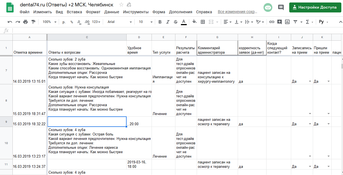Star the document with the star icon
This screenshot has width=343, height=175.
pos(121,5)
